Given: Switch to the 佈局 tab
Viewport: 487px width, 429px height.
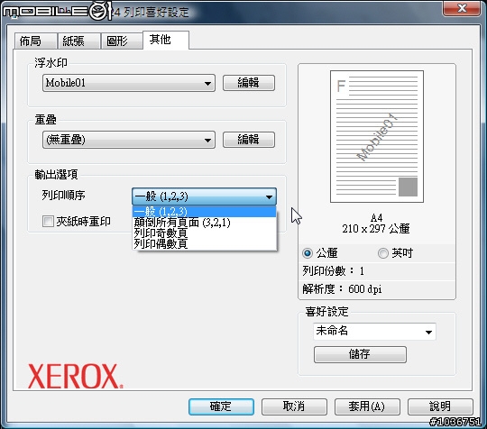Looking at the screenshot, I should tap(35, 41).
